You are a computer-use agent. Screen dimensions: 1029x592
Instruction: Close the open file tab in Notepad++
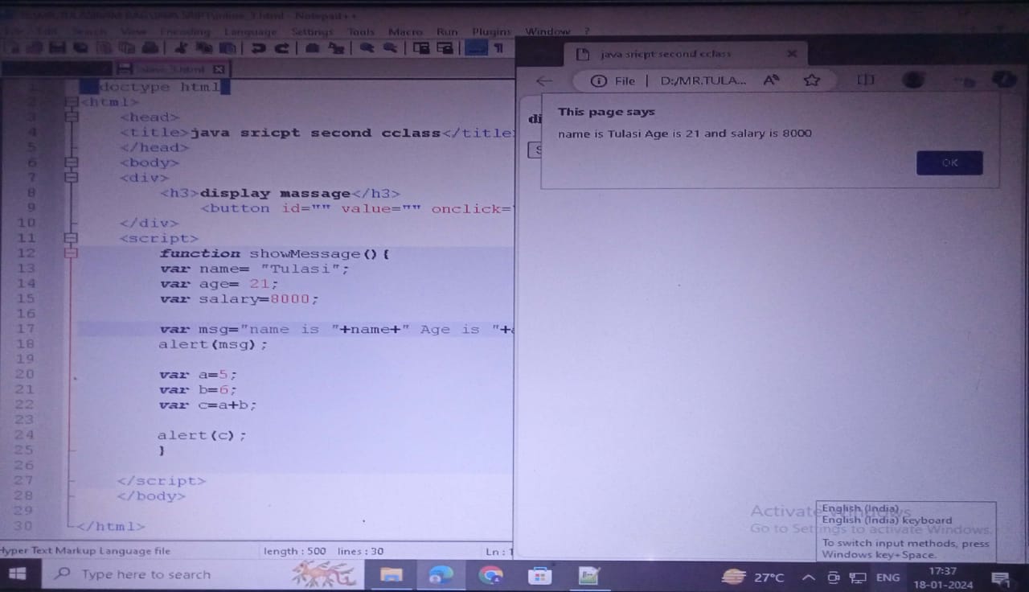click(x=218, y=69)
